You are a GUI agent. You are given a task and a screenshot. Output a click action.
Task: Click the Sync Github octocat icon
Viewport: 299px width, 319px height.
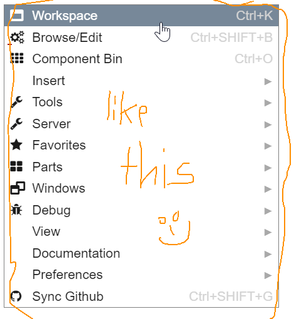click(x=16, y=296)
